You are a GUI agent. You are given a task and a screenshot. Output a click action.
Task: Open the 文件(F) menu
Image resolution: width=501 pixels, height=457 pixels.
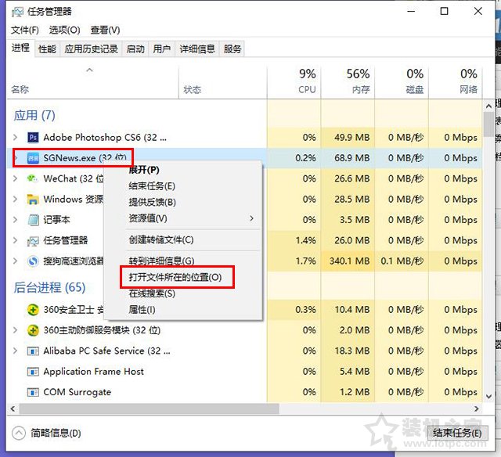(25, 30)
